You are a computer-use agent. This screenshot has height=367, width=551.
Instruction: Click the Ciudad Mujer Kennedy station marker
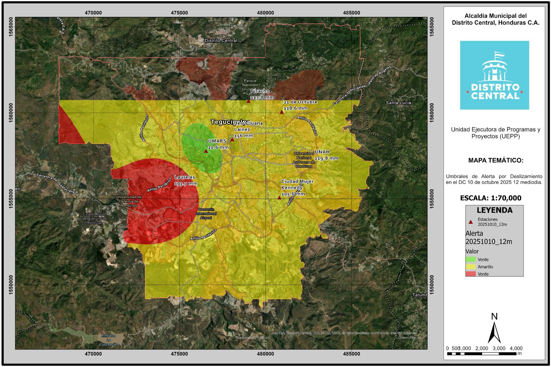coord(279,198)
